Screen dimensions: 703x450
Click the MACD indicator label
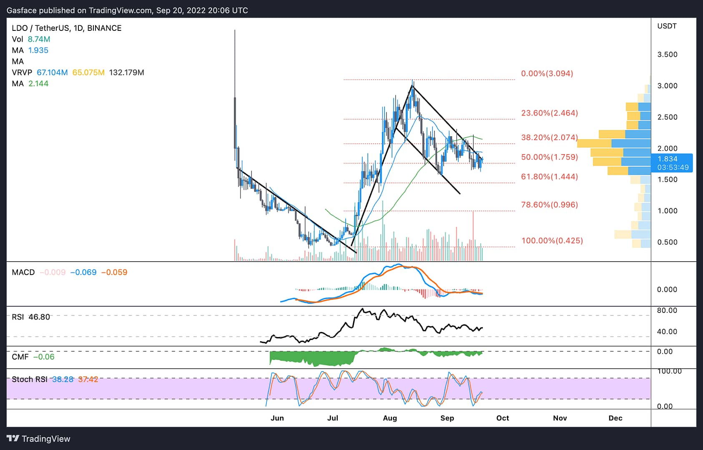tap(23, 272)
